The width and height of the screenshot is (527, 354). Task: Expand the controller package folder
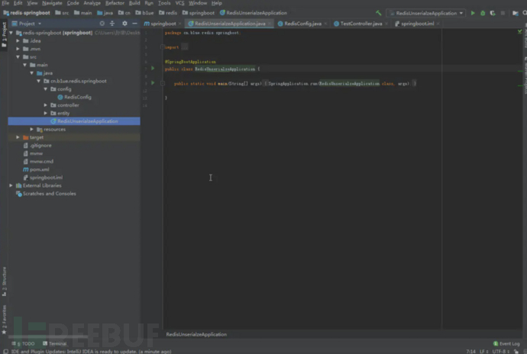pyautogui.click(x=46, y=105)
